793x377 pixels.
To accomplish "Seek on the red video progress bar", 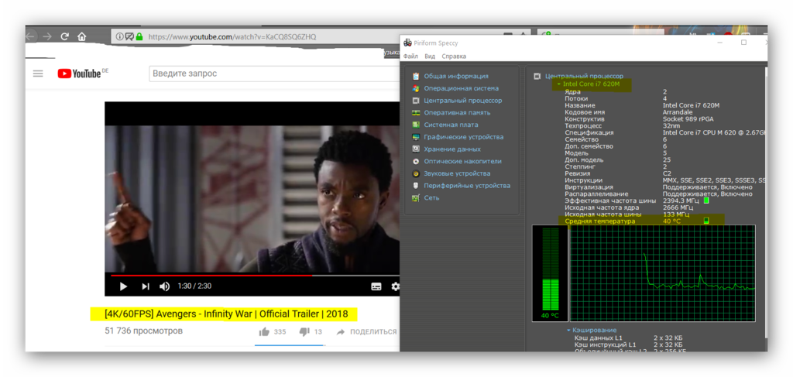I will 211,276.
